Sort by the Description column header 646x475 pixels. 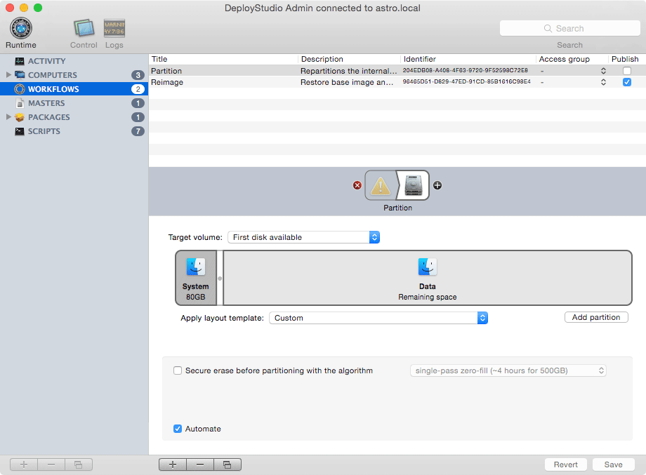[x=349, y=59]
